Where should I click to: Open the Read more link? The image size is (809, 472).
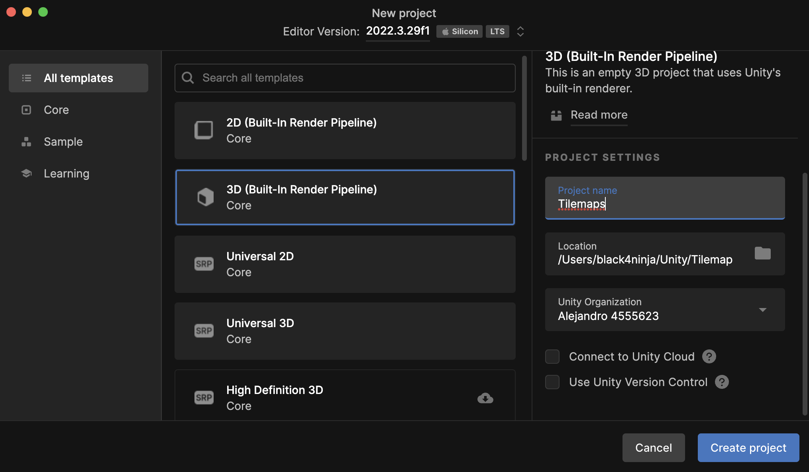click(599, 115)
